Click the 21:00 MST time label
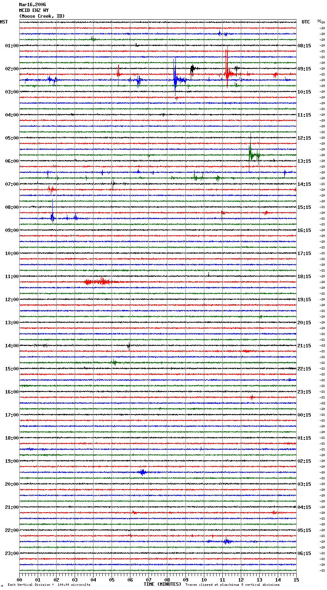This screenshot has height=590, width=327. (x=12, y=507)
